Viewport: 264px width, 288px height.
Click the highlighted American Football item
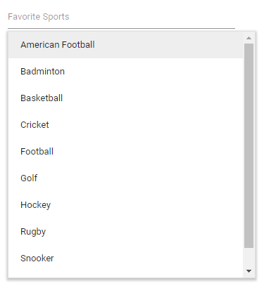click(125, 45)
